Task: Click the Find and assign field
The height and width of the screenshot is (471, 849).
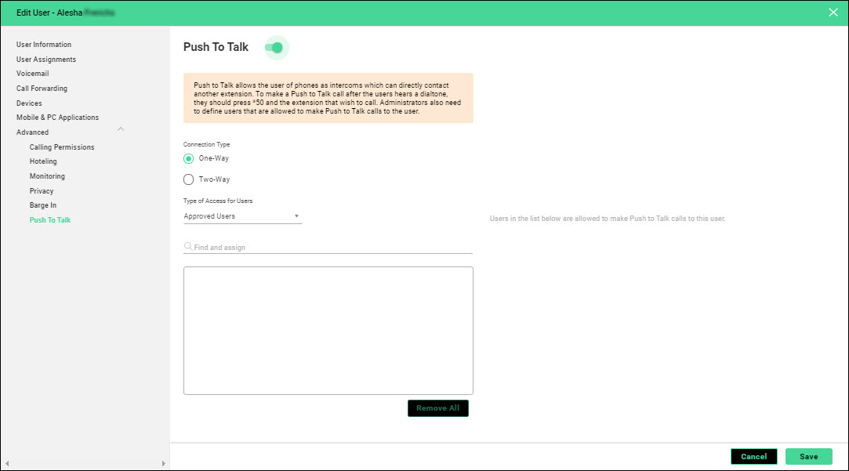Action: tap(329, 248)
